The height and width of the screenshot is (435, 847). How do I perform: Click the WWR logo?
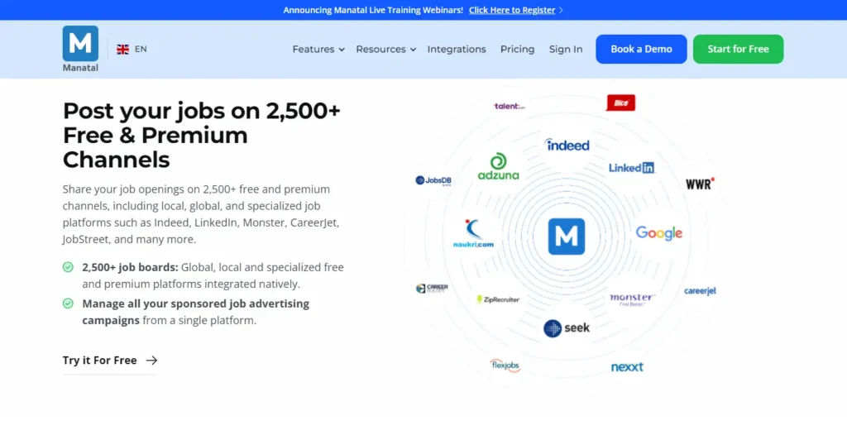(700, 184)
